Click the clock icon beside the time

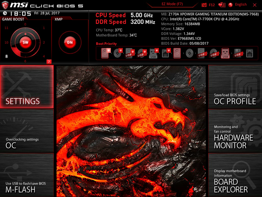click(x=5, y=13)
